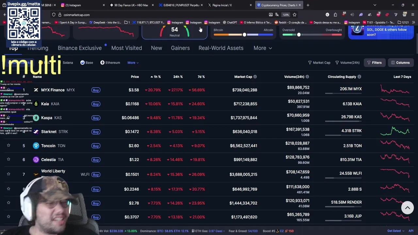Close the Cryptocurrency Prices browser tab

pyautogui.click(x=300, y=5)
